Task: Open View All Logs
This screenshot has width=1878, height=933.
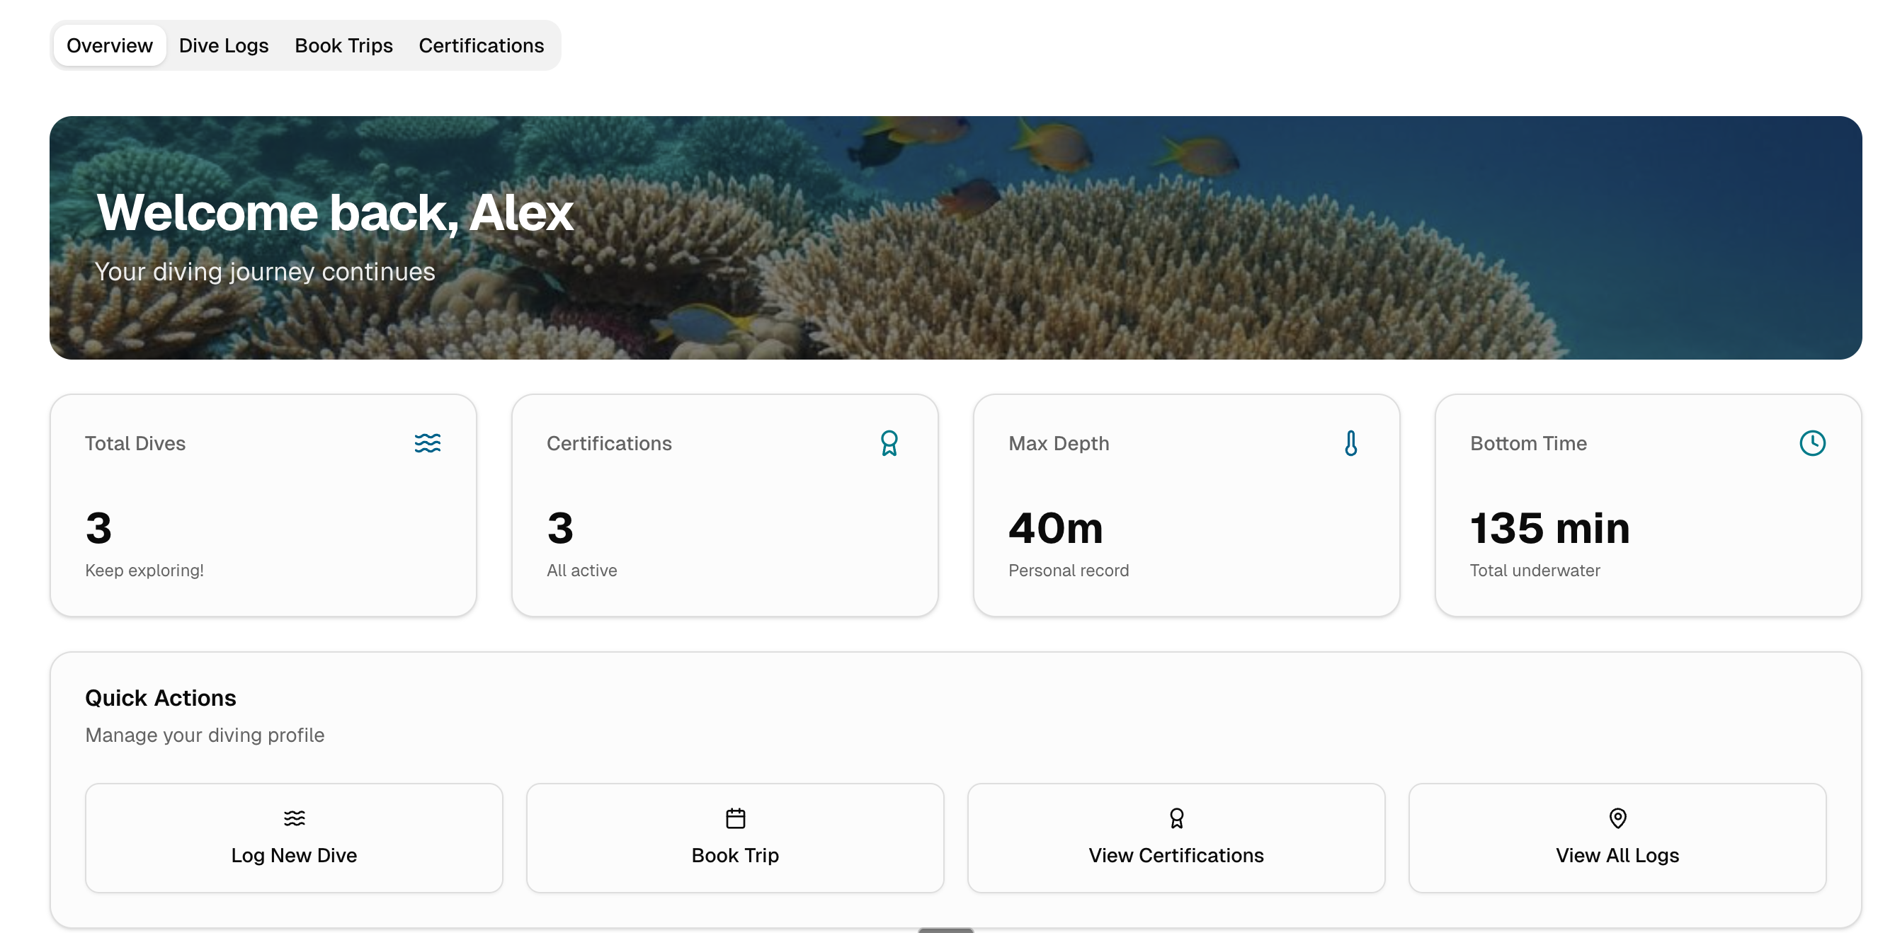Action: pyautogui.click(x=1617, y=837)
